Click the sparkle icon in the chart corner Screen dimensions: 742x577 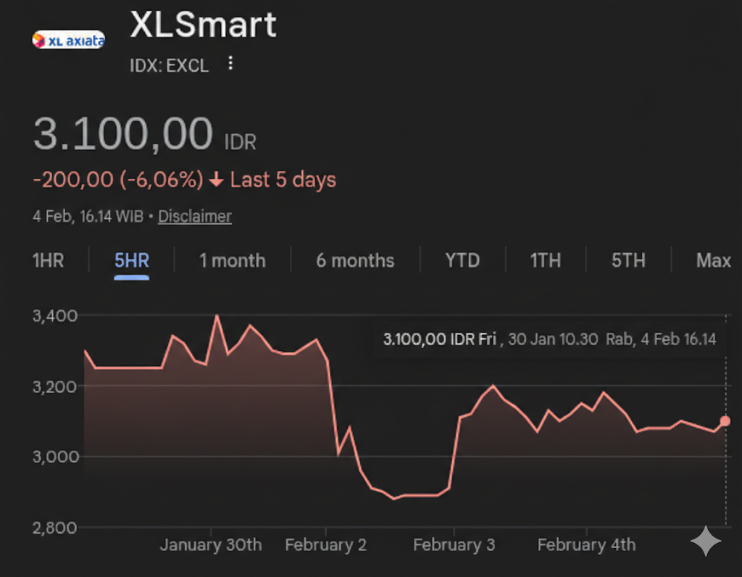(705, 541)
